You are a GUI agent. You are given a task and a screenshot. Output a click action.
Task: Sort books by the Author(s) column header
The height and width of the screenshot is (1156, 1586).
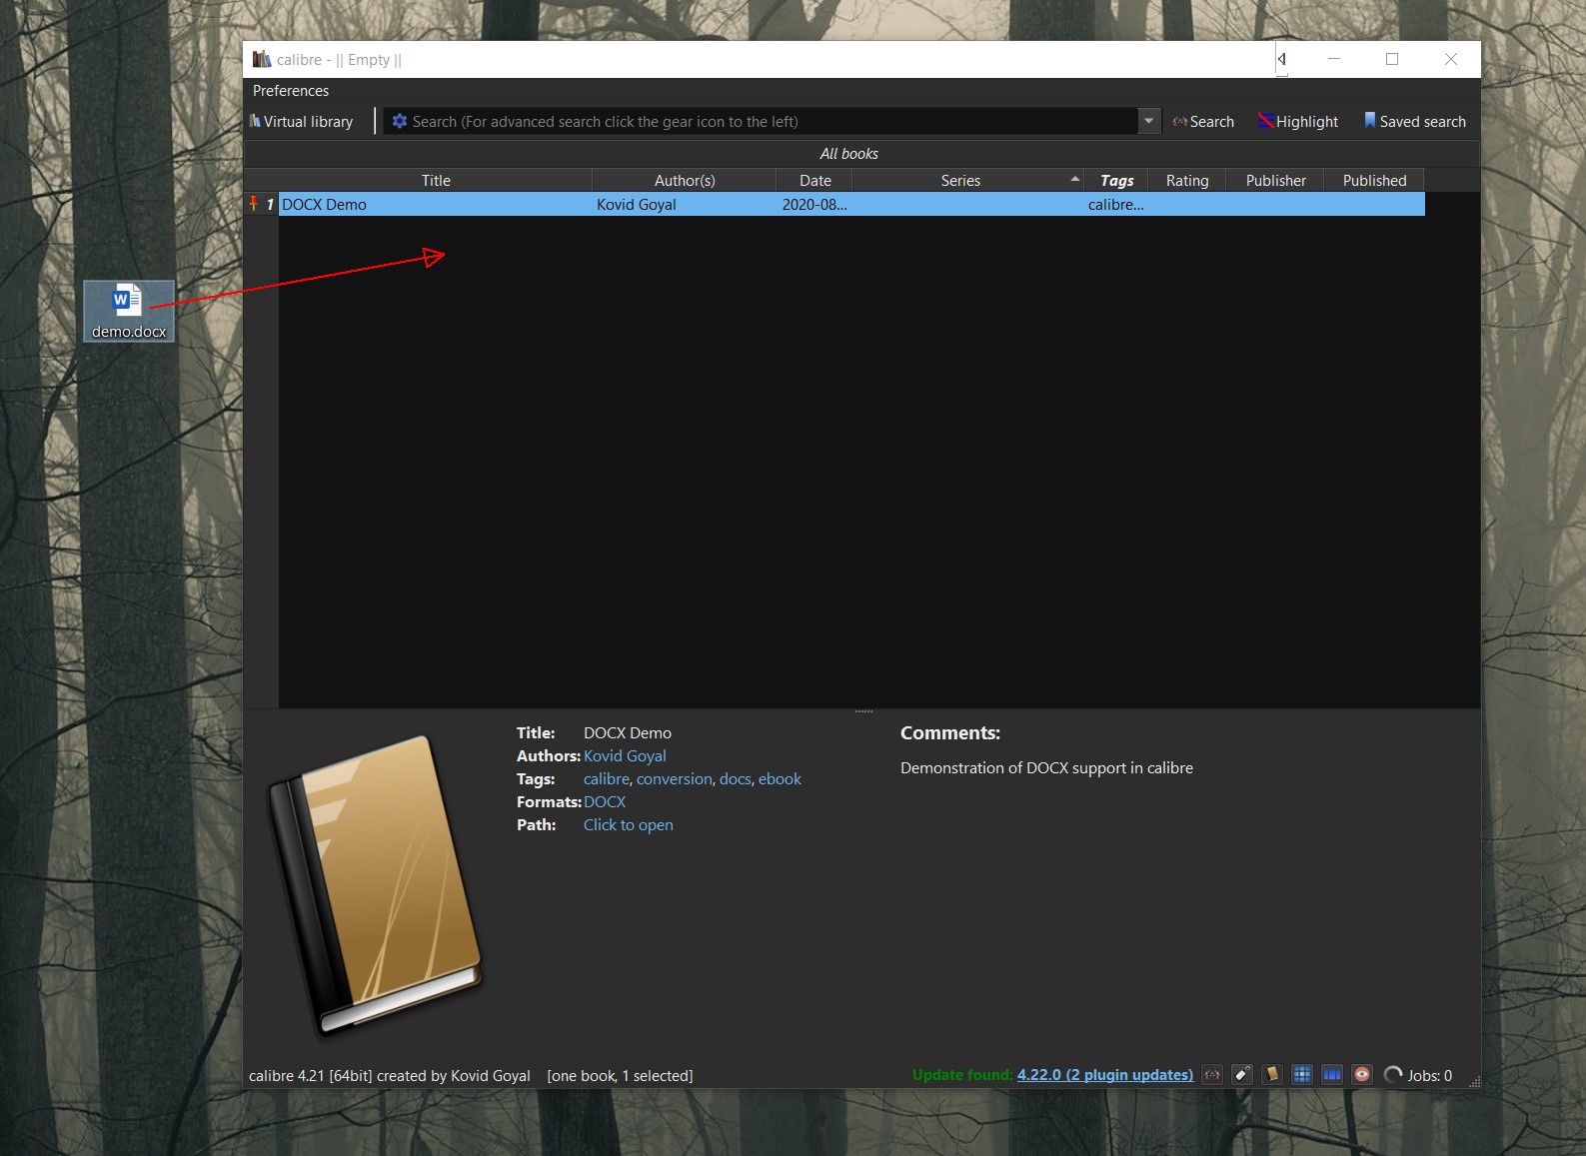(685, 181)
